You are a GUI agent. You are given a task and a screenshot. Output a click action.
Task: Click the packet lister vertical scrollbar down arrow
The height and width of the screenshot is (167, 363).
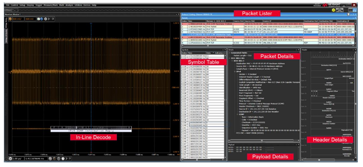tap(355, 43)
